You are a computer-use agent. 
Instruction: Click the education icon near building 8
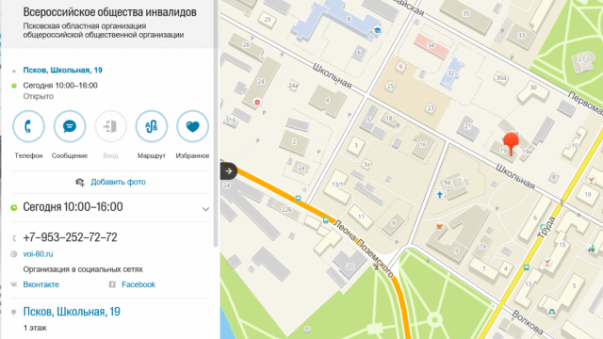(x=377, y=30)
